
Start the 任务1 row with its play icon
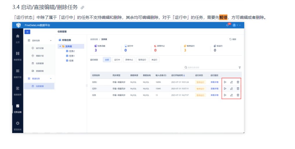click(x=225, y=89)
